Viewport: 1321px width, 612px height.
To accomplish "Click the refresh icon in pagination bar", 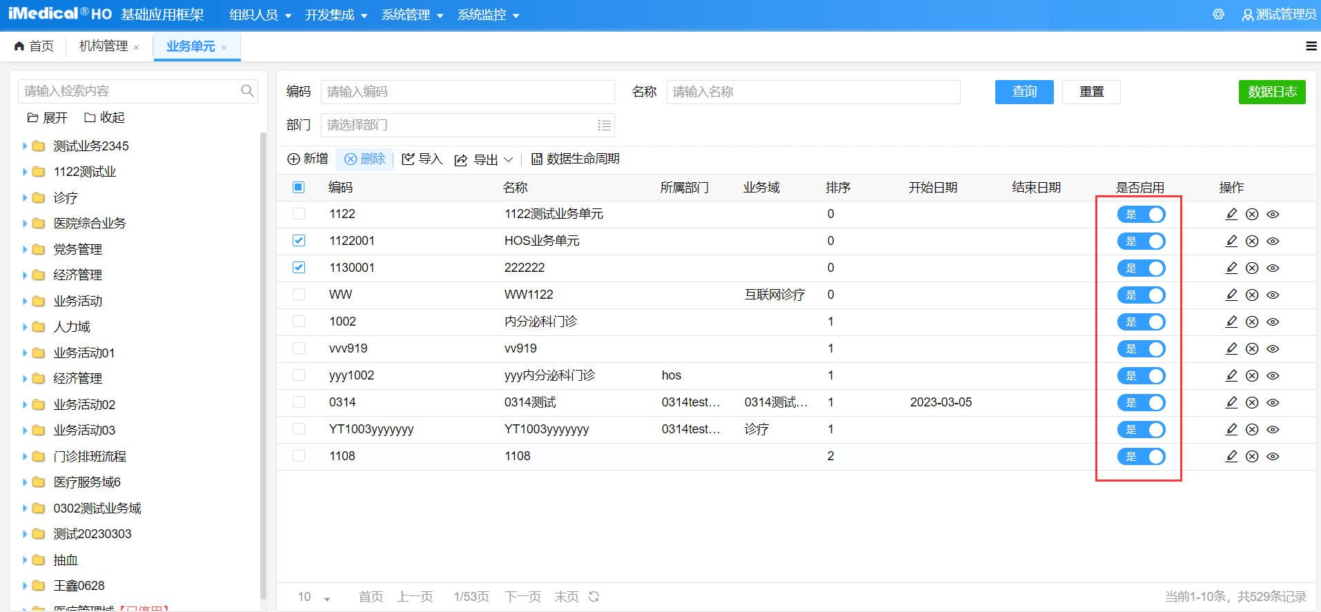I will coord(594,596).
